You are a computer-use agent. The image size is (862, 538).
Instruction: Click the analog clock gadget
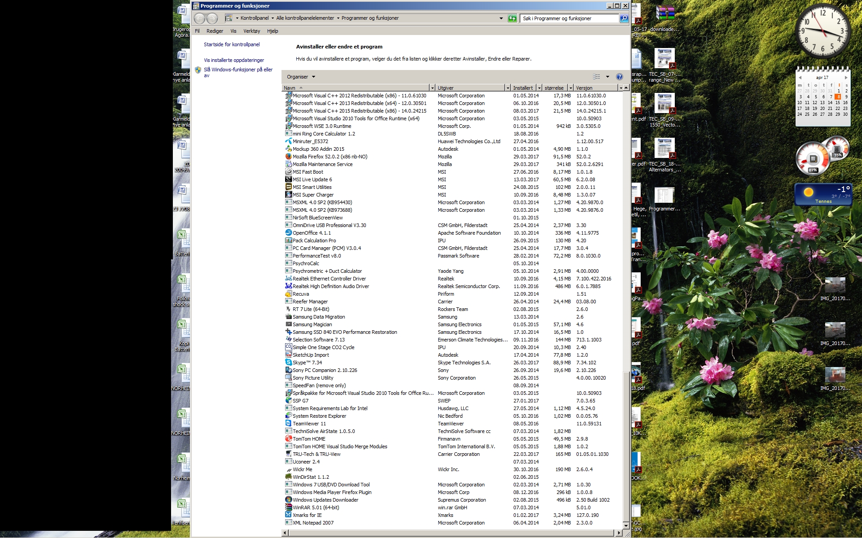point(823,31)
